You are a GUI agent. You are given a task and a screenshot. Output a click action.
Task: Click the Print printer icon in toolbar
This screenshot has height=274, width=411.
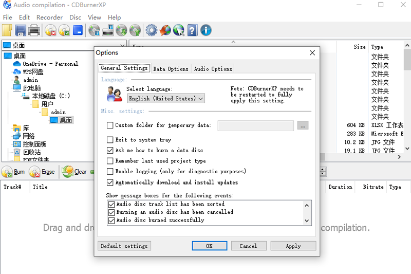tap(34, 30)
